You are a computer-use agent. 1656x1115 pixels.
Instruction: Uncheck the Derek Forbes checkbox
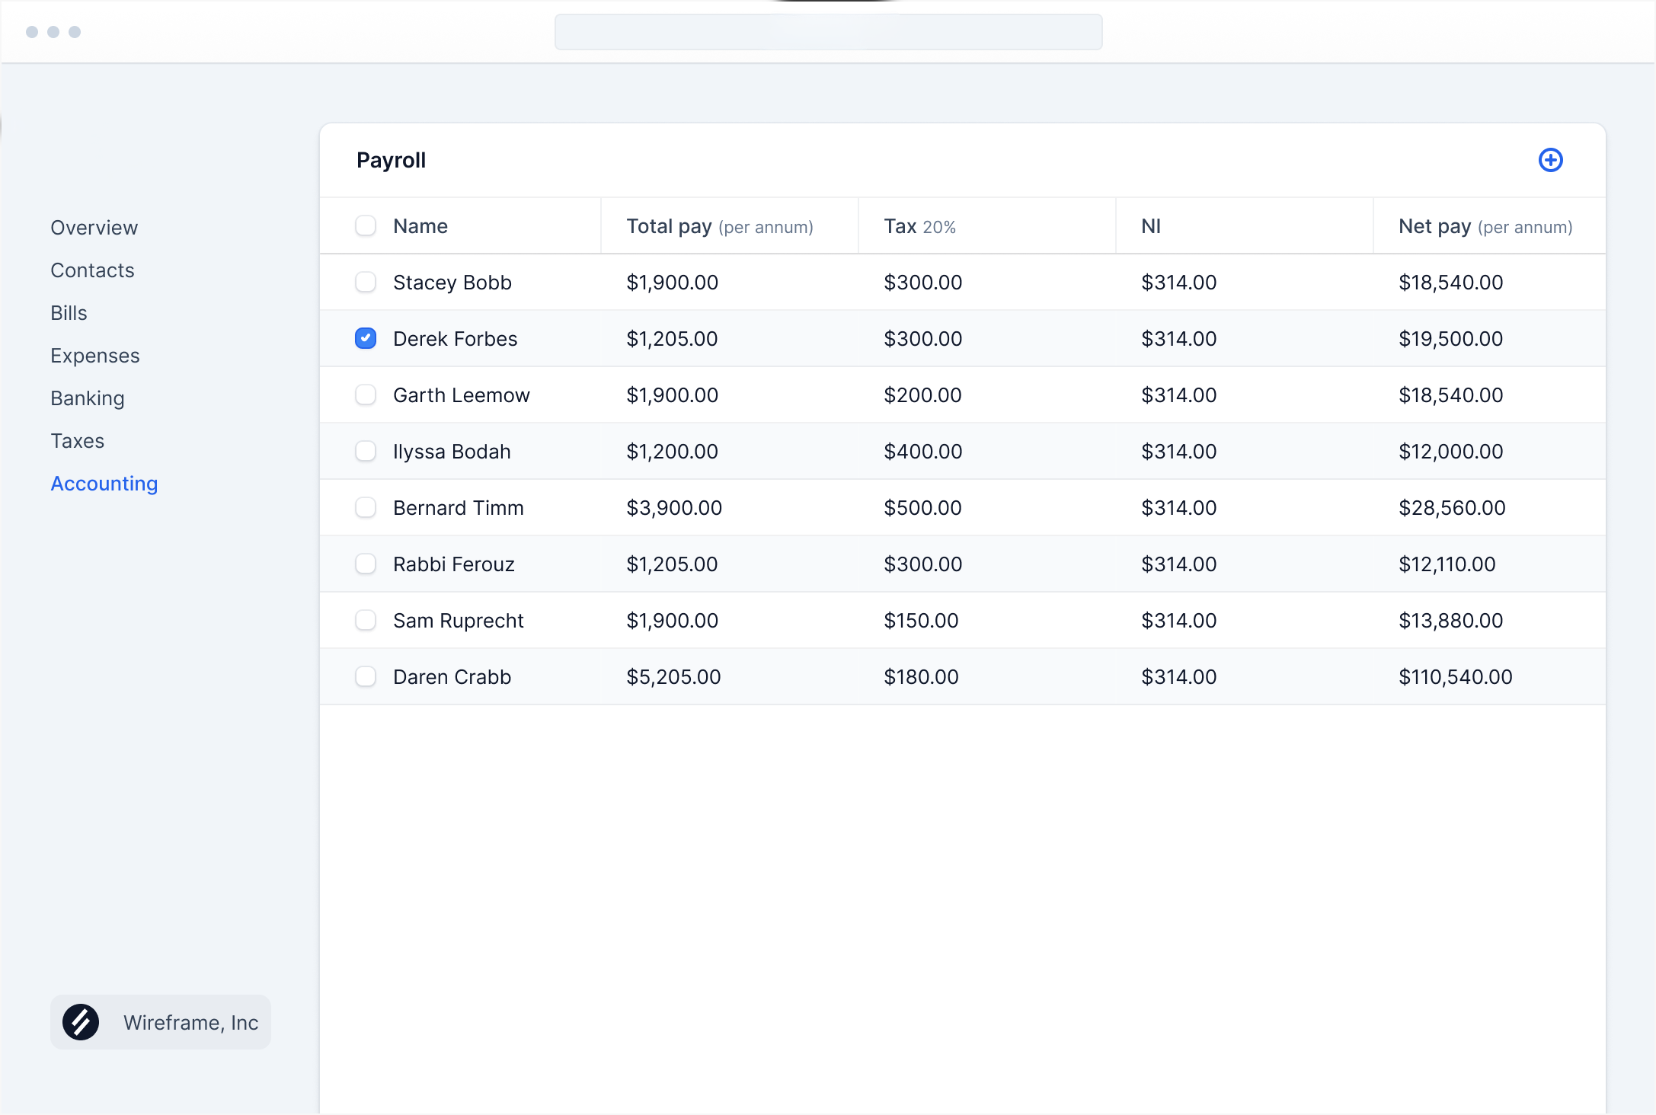click(366, 338)
